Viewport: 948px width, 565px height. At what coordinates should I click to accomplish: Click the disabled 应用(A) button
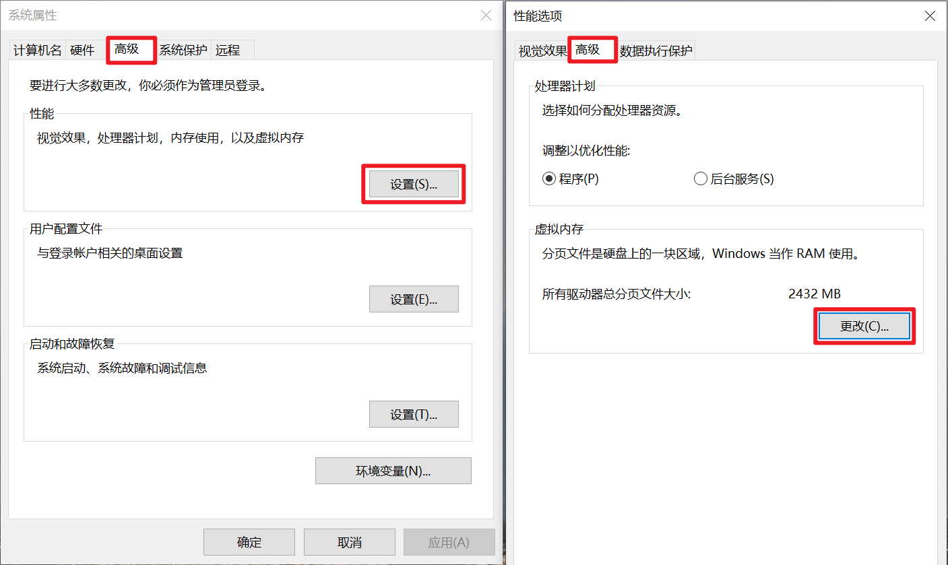449,542
